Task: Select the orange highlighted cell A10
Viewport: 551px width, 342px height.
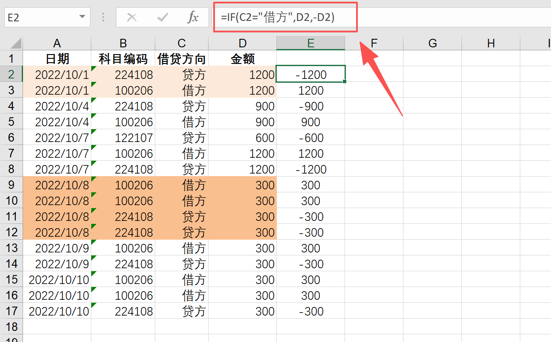Action: (57, 200)
